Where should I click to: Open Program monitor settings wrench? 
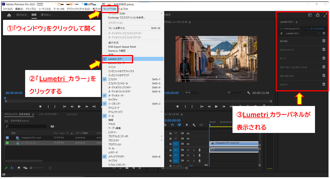coord(248,92)
